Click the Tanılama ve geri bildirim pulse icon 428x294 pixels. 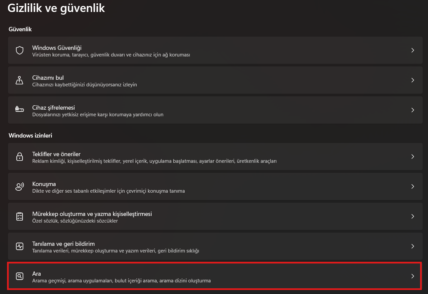click(20, 246)
